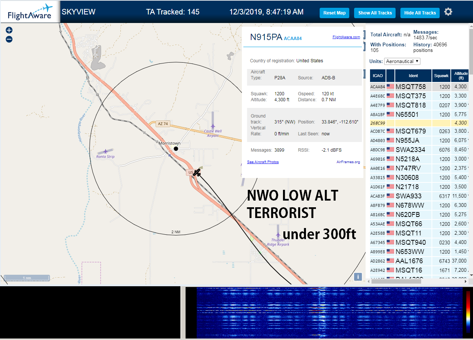Open settings gear icon
Viewport: 473px width, 340px height.
point(448,12)
